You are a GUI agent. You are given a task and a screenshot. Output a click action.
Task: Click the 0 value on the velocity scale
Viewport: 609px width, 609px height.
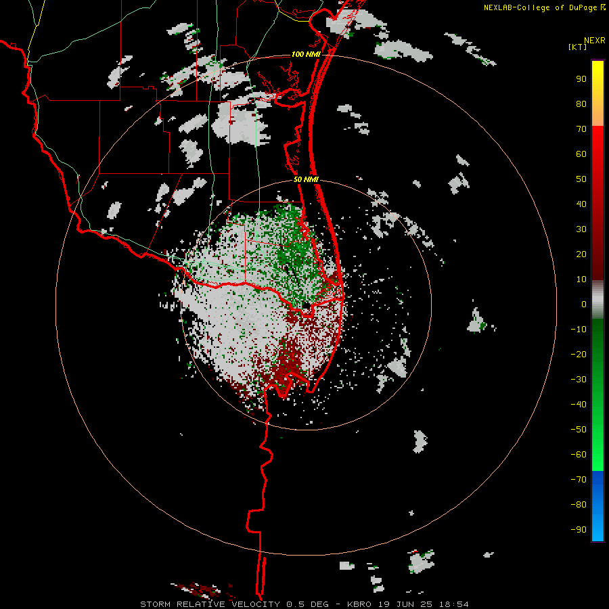click(x=584, y=304)
